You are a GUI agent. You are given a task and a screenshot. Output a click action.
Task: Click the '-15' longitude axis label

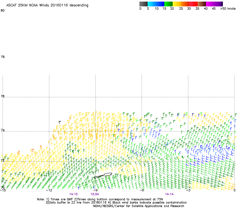[3, 190]
